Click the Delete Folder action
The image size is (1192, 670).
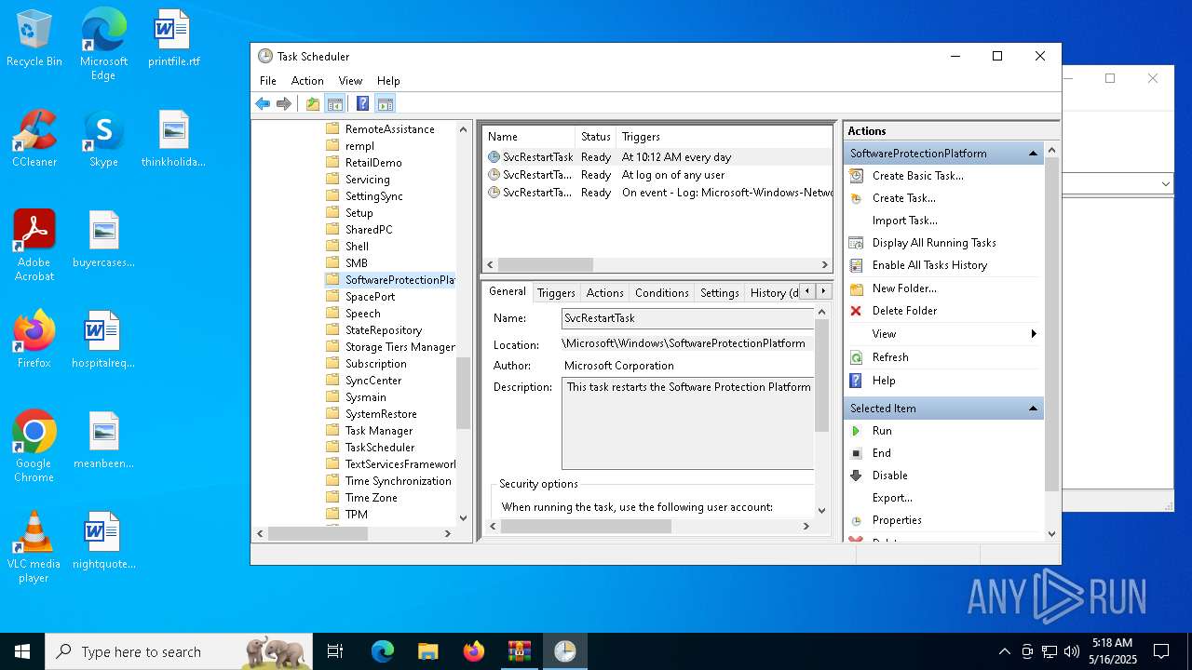click(905, 311)
